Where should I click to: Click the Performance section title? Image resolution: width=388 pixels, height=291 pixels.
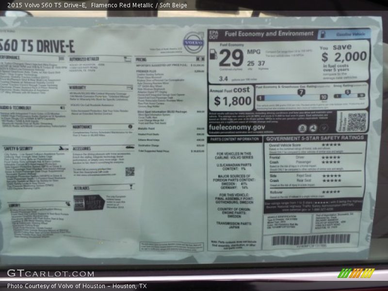click(x=10, y=57)
